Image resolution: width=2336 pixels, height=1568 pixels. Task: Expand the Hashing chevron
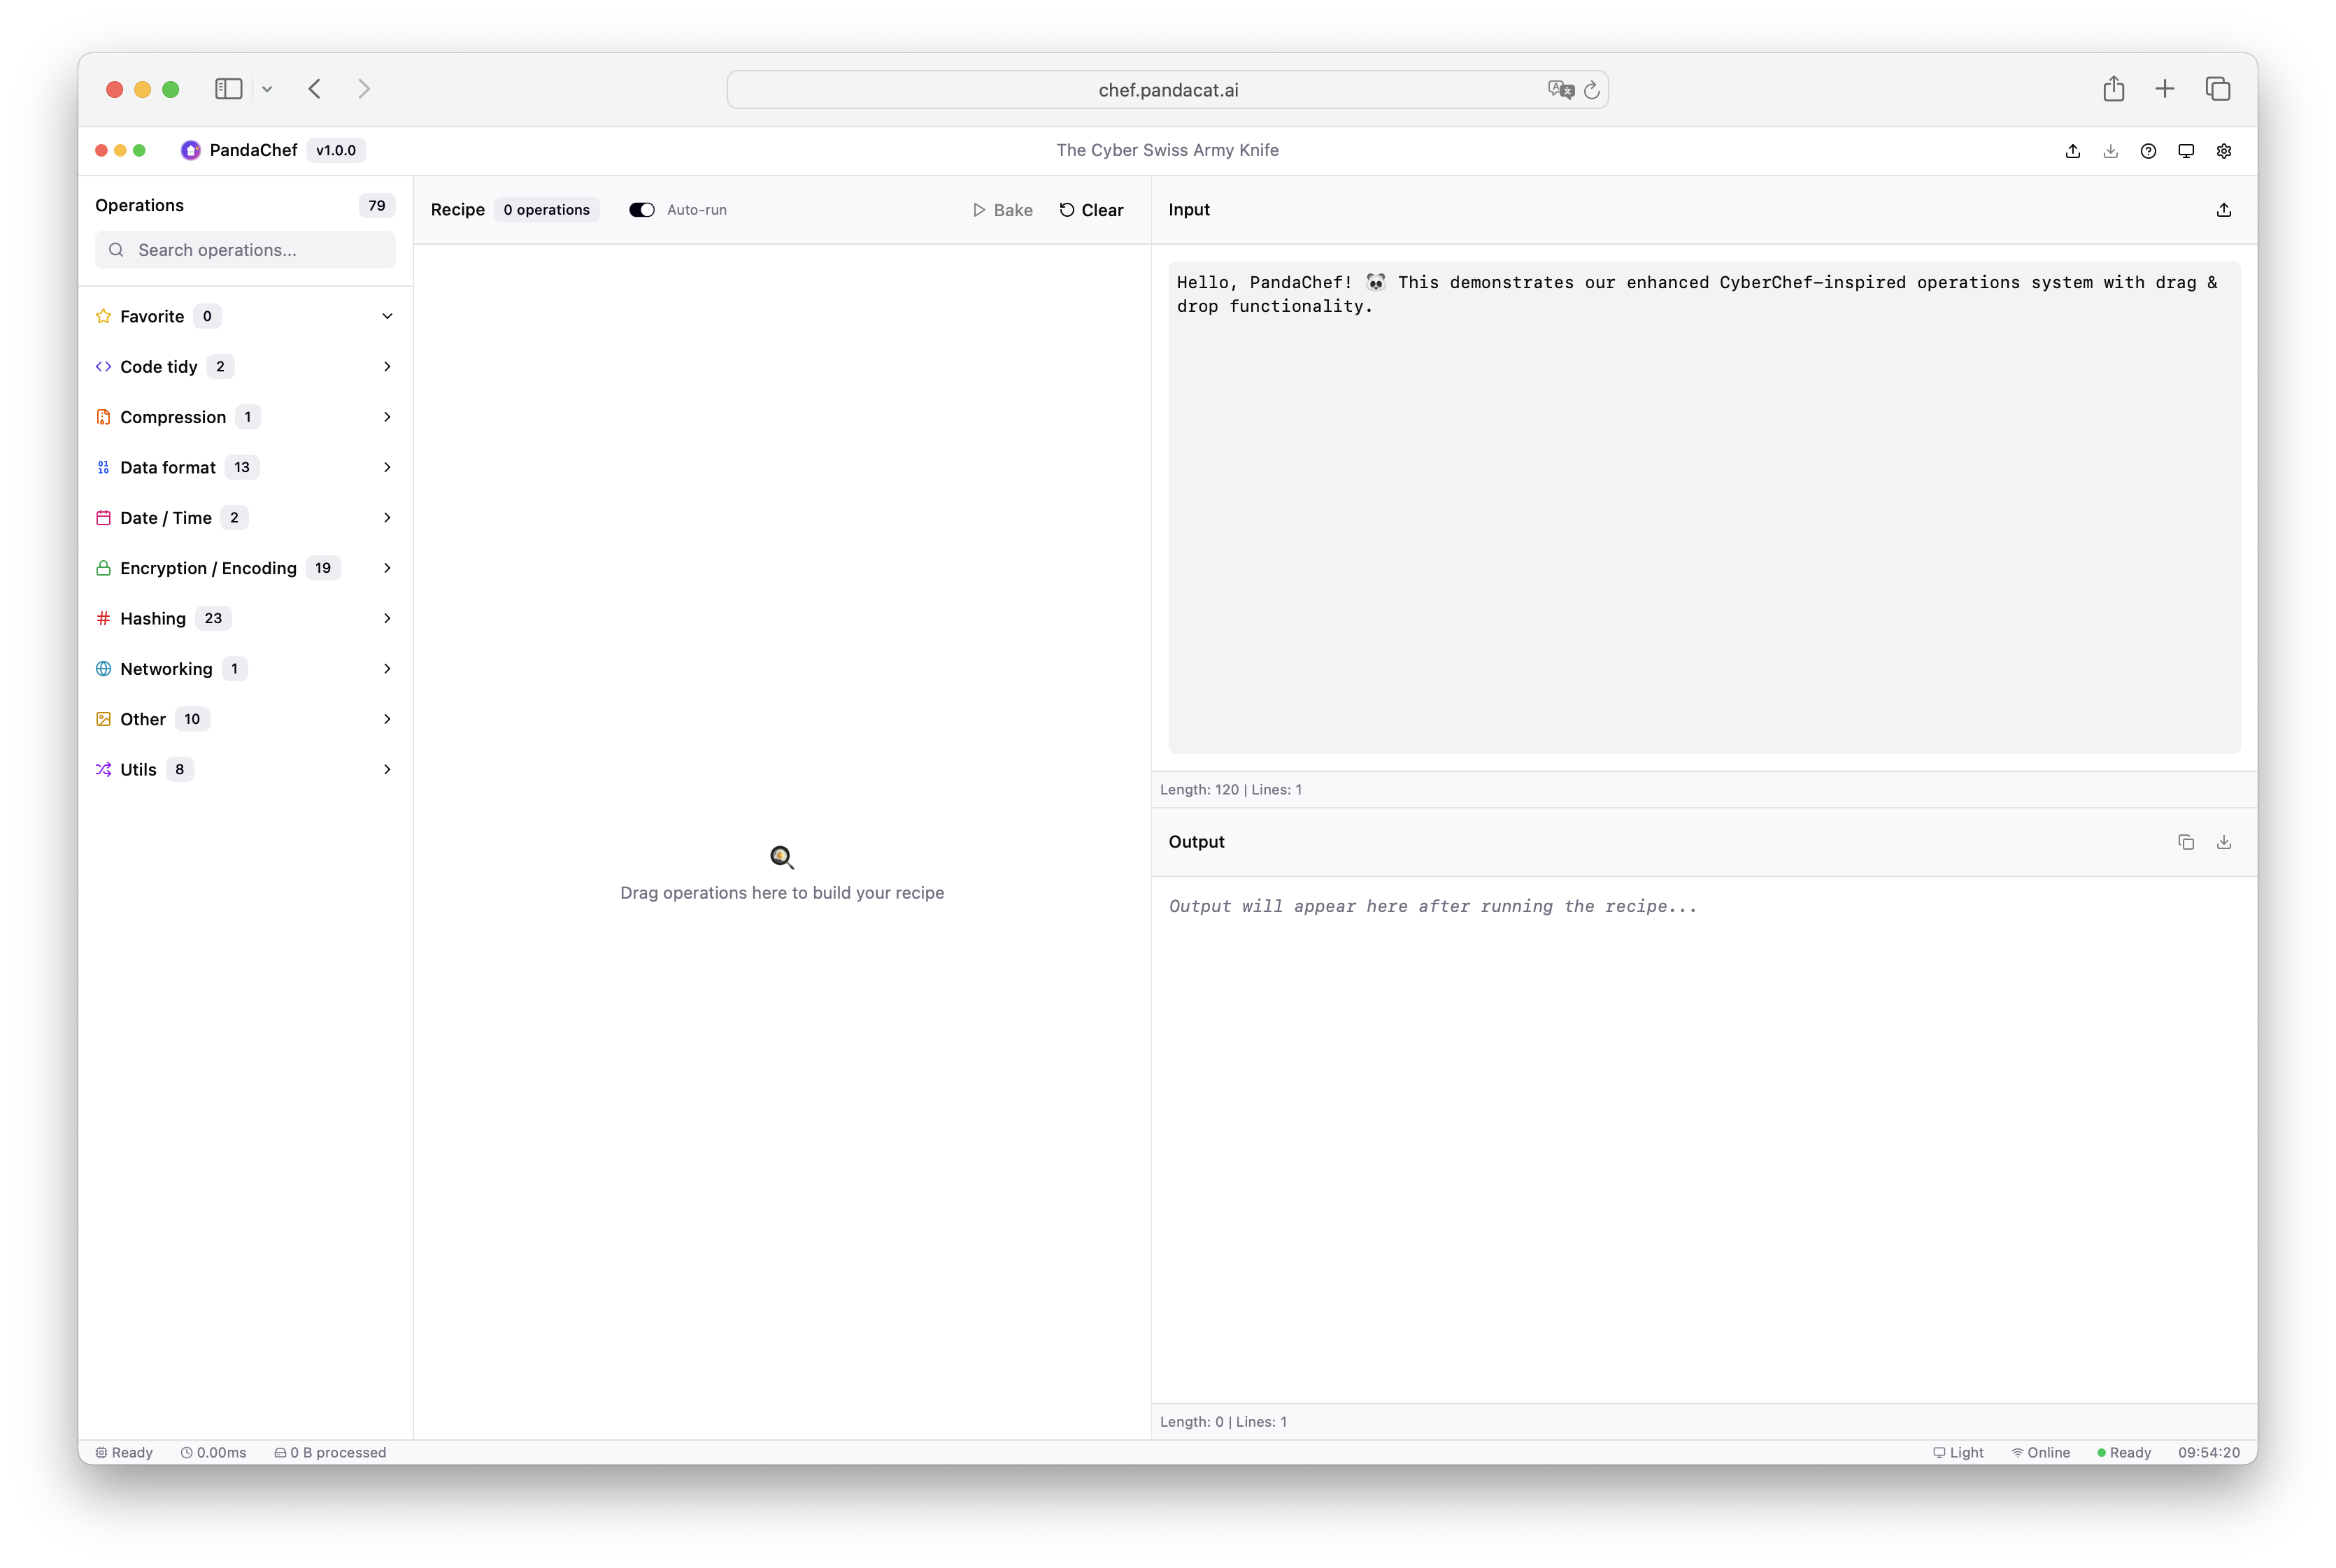pos(387,618)
